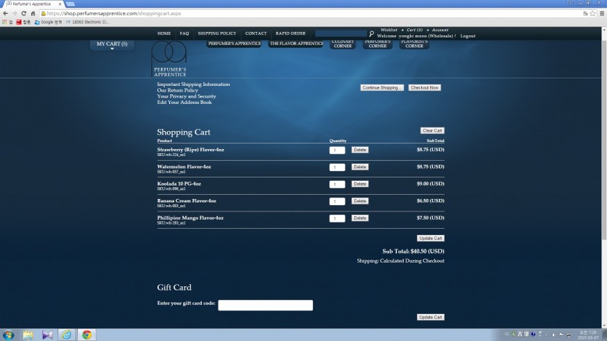Select the FLAVORIST'S CORNER tab
The image size is (607, 341).
tap(414, 44)
